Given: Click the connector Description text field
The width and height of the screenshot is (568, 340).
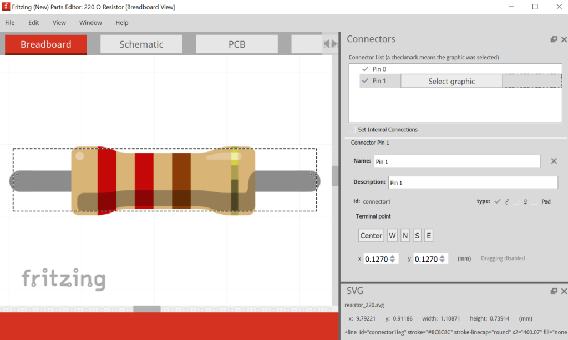Looking at the screenshot, I should coord(473,182).
